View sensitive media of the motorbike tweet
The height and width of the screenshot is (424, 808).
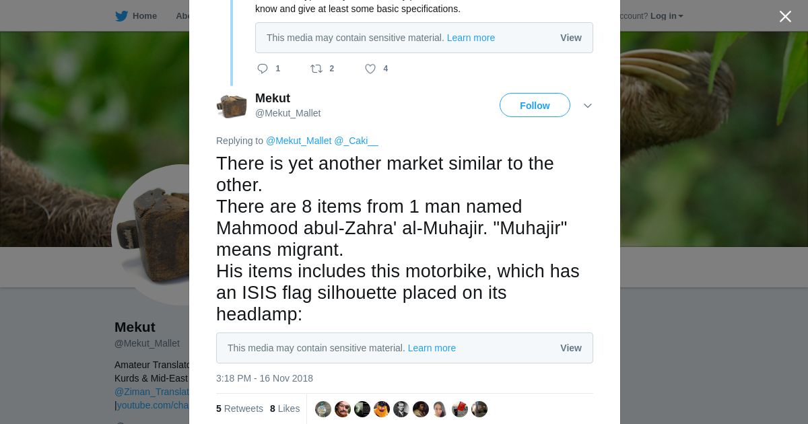(x=571, y=348)
